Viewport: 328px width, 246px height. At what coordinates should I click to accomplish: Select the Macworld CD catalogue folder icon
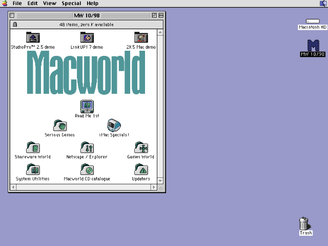pyautogui.click(x=87, y=170)
